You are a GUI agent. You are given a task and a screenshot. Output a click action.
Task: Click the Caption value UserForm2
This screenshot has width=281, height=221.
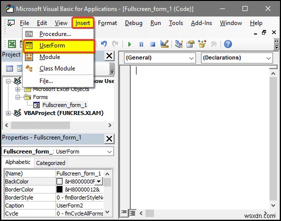(x=79, y=205)
